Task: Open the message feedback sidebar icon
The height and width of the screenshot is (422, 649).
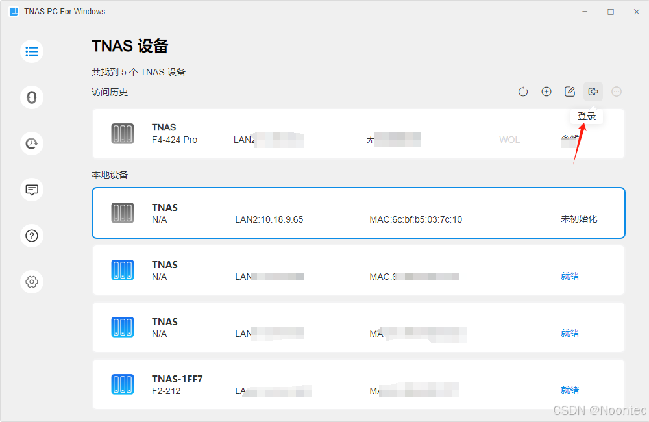Action: click(x=32, y=190)
